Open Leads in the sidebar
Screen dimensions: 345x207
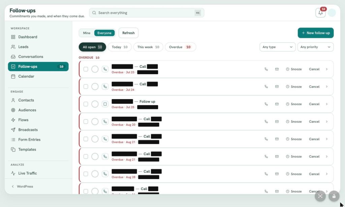38,47
